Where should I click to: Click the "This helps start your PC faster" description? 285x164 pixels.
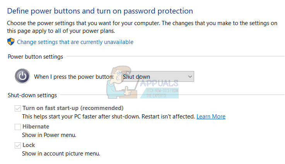pyautogui.click(x=108, y=116)
